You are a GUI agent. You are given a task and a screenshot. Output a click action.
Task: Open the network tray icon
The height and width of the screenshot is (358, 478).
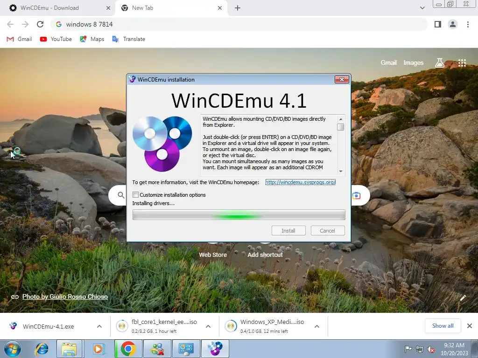pyautogui.click(x=420, y=349)
